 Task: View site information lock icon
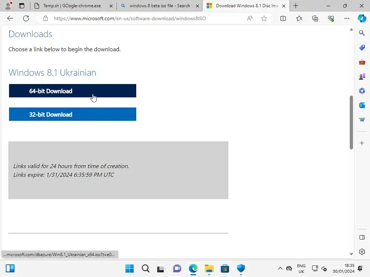click(x=46, y=18)
